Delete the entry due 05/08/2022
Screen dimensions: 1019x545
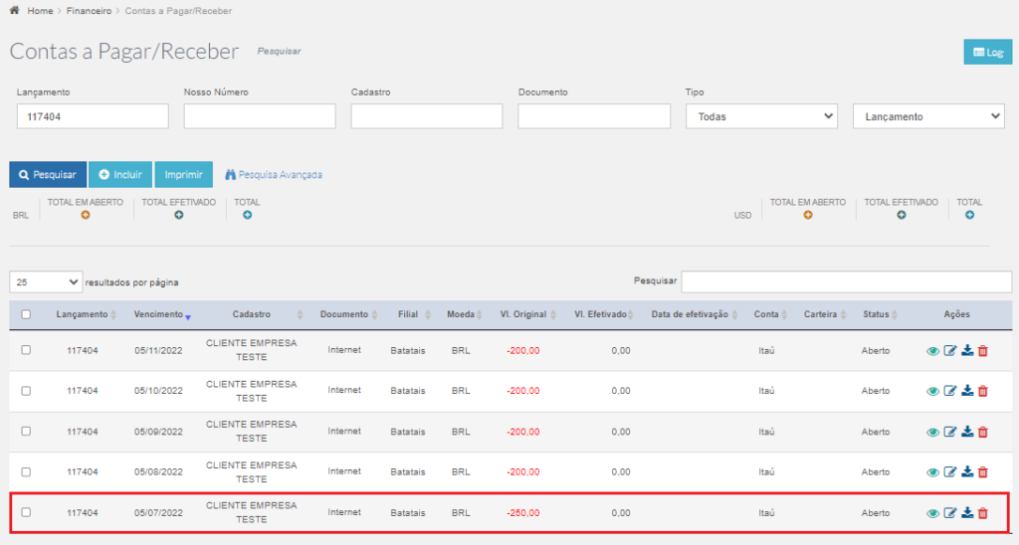coord(982,472)
